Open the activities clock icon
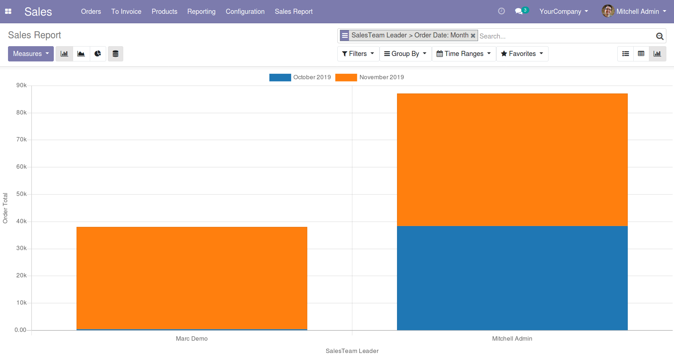Screen dimensions: 674x357 [501, 11]
